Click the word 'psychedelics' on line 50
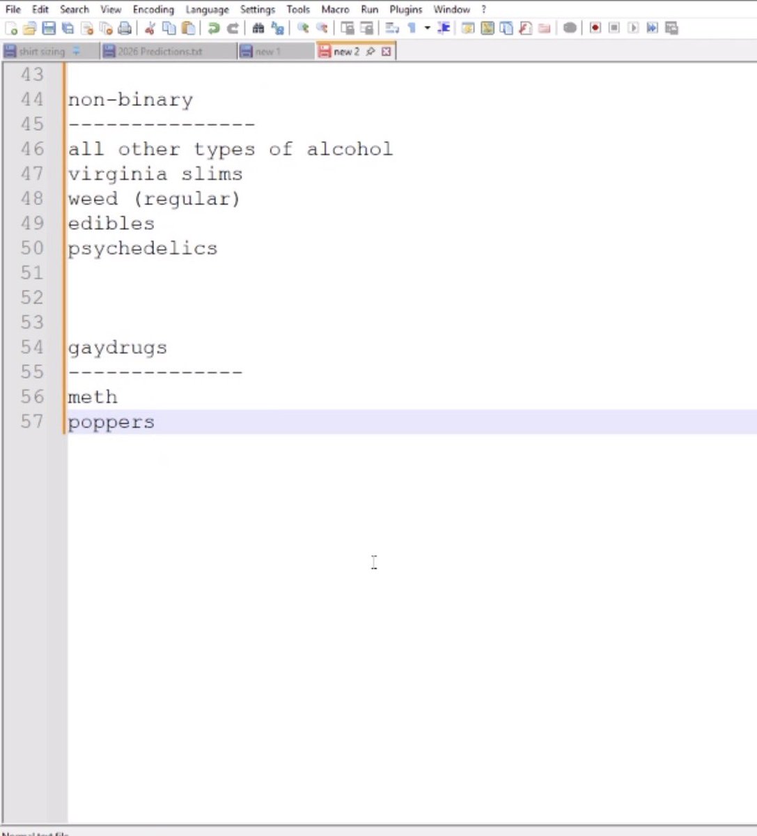Viewport: 757px width, 836px height. tap(143, 249)
